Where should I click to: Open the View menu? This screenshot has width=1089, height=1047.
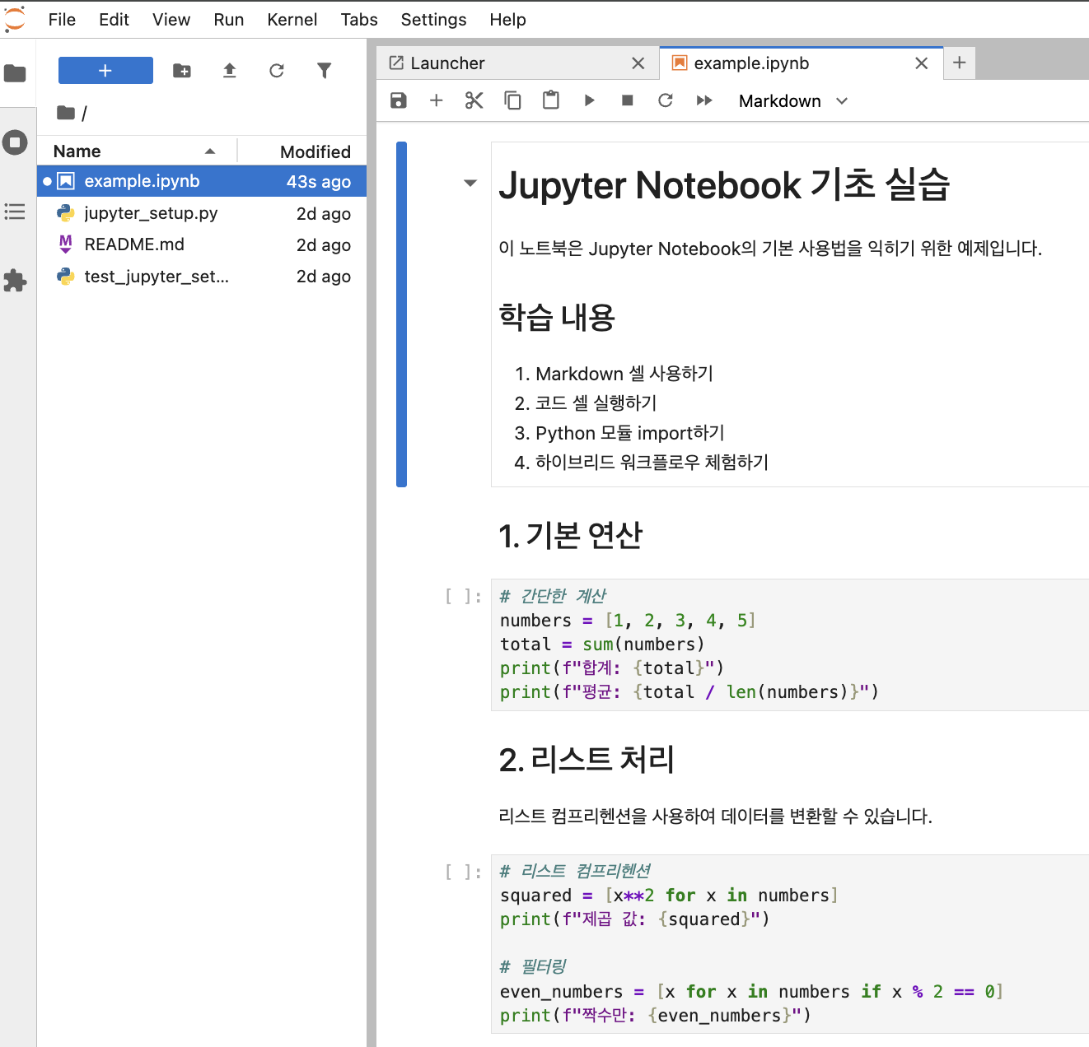tap(171, 20)
